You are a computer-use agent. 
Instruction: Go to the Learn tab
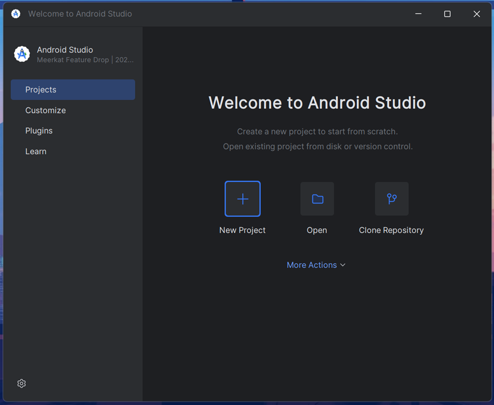click(x=73, y=151)
